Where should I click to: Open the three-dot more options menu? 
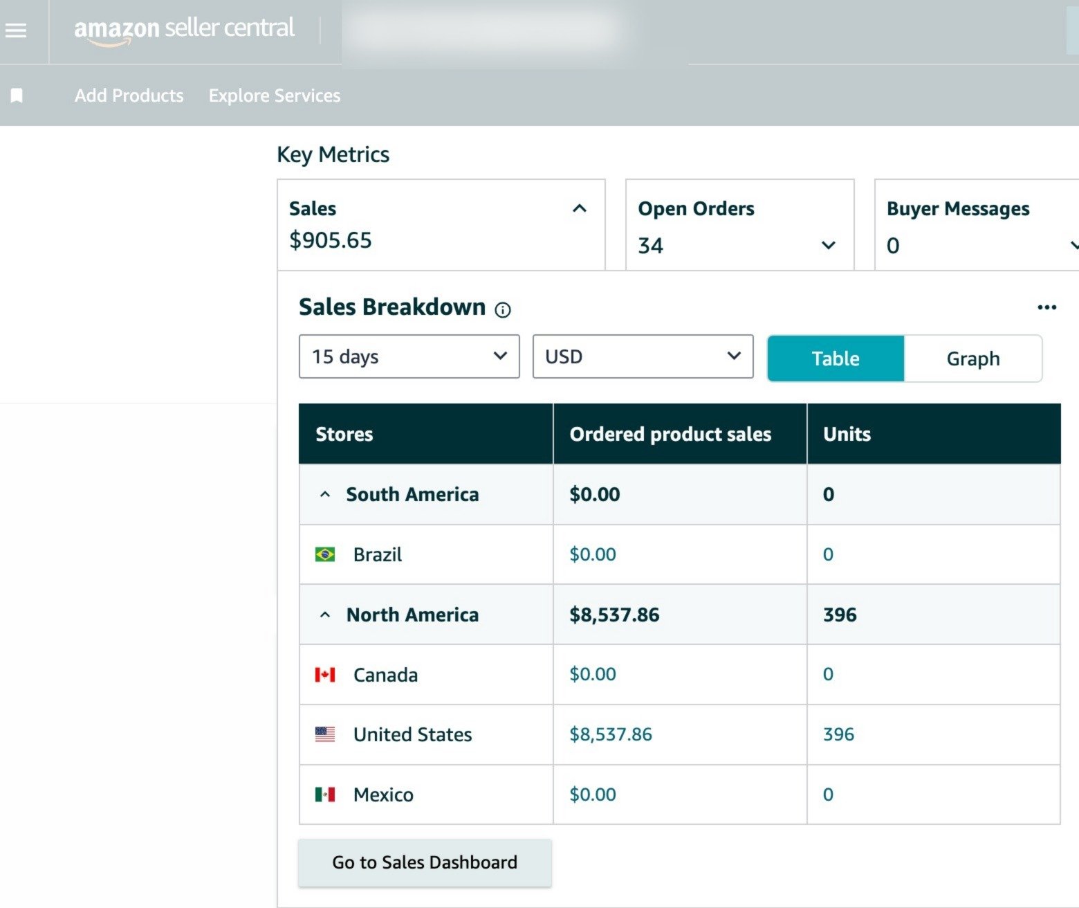click(x=1046, y=307)
